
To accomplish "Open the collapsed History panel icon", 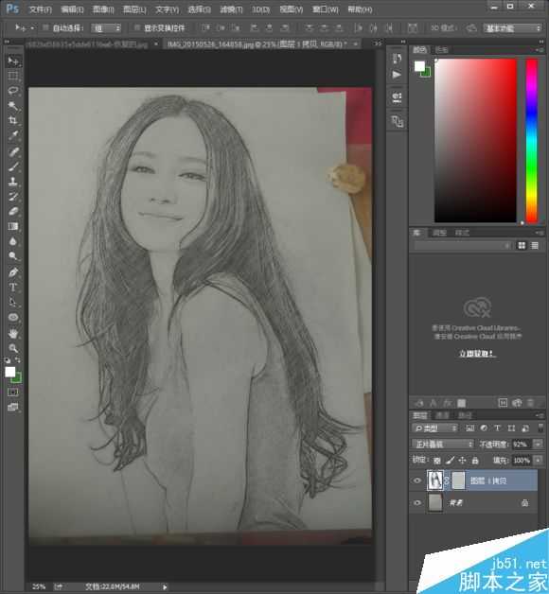I will pos(397,59).
